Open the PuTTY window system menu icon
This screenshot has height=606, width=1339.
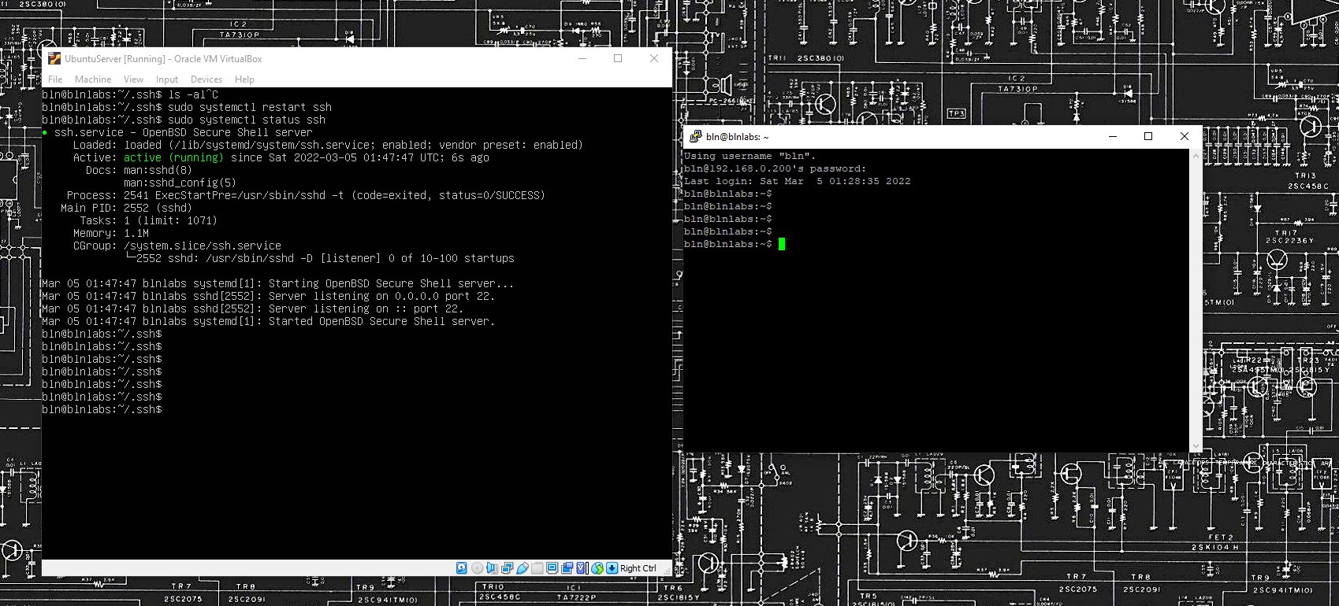pos(695,137)
